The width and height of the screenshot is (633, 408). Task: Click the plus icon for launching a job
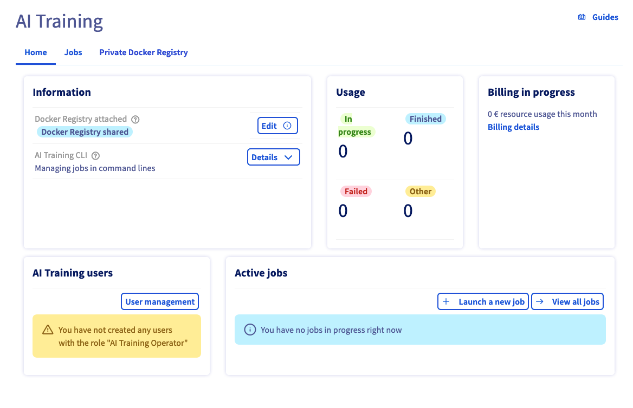[x=446, y=302]
